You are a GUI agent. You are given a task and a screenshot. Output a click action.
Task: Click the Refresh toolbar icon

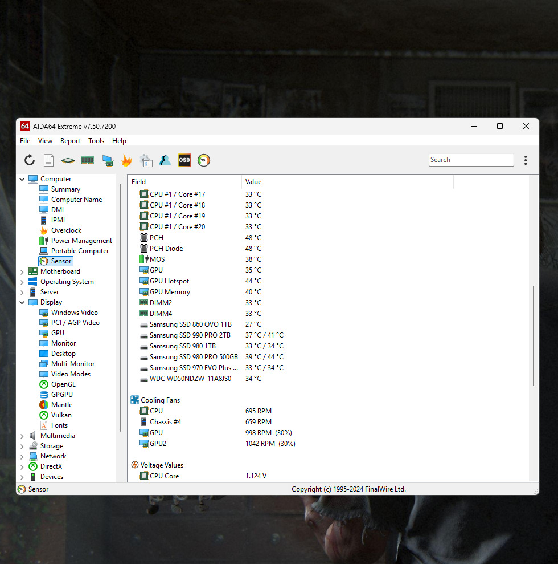30,160
